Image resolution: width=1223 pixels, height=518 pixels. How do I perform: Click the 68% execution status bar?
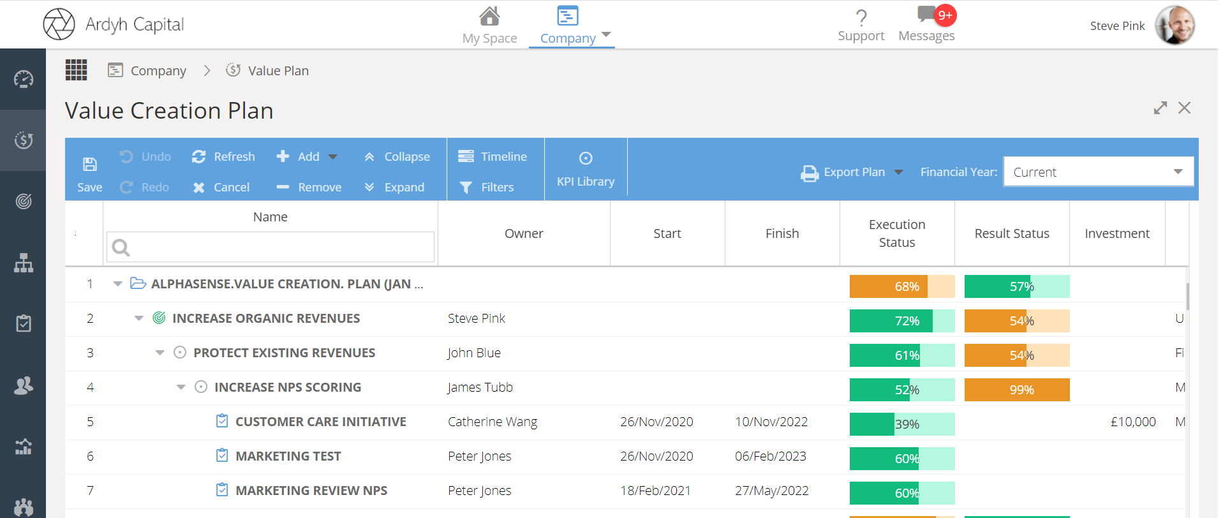click(902, 286)
